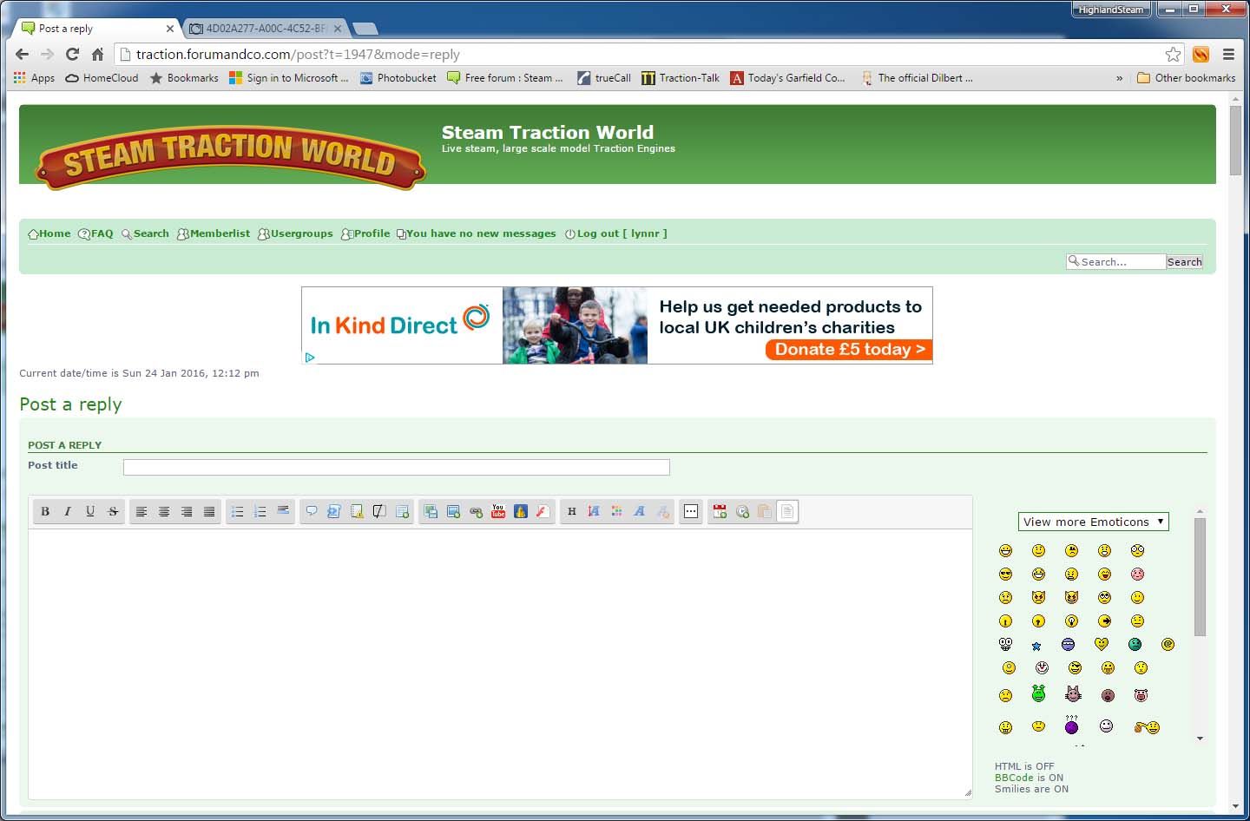Insert a Flash file

(x=543, y=511)
